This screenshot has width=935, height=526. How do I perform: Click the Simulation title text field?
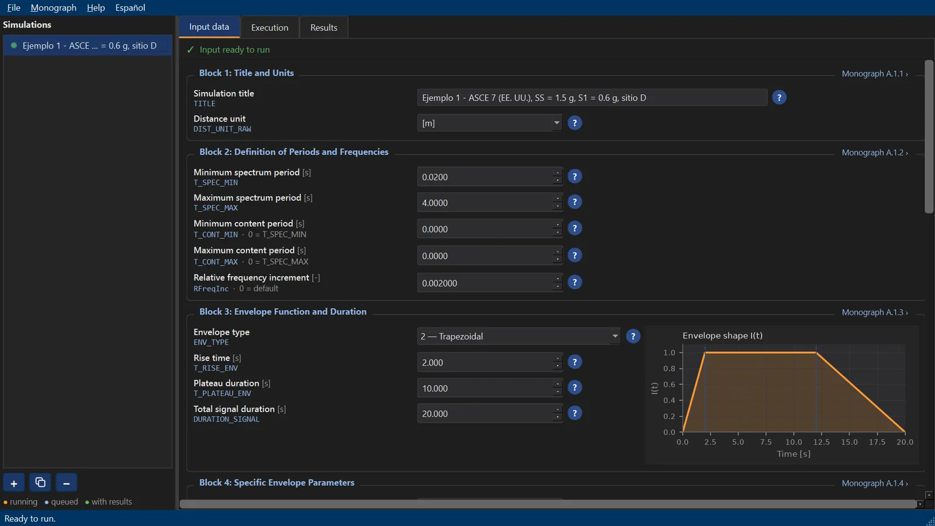pyautogui.click(x=592, y=98)
